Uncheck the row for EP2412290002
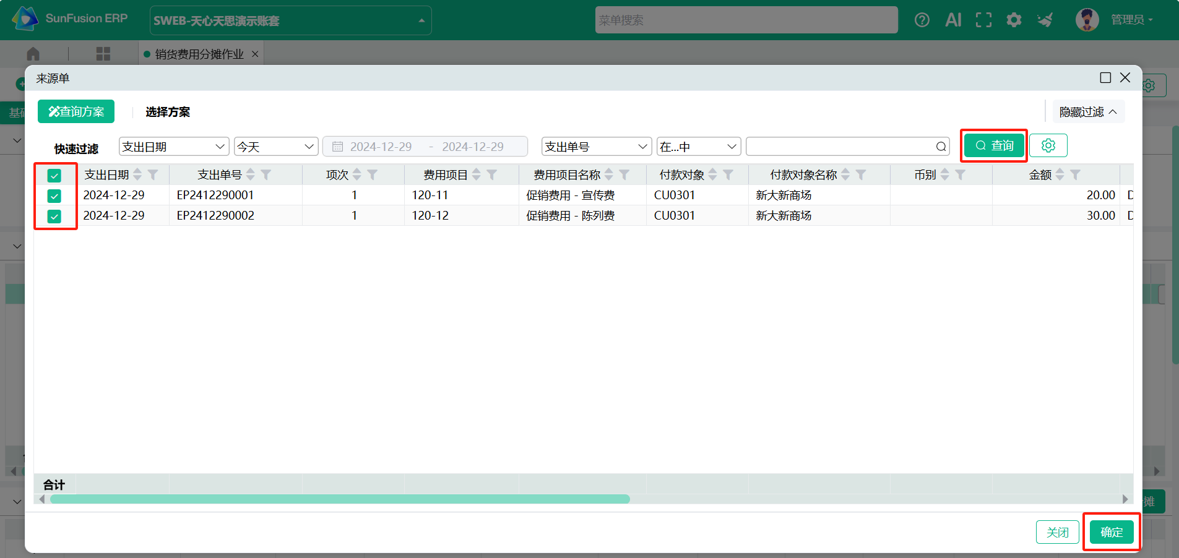 54,217
